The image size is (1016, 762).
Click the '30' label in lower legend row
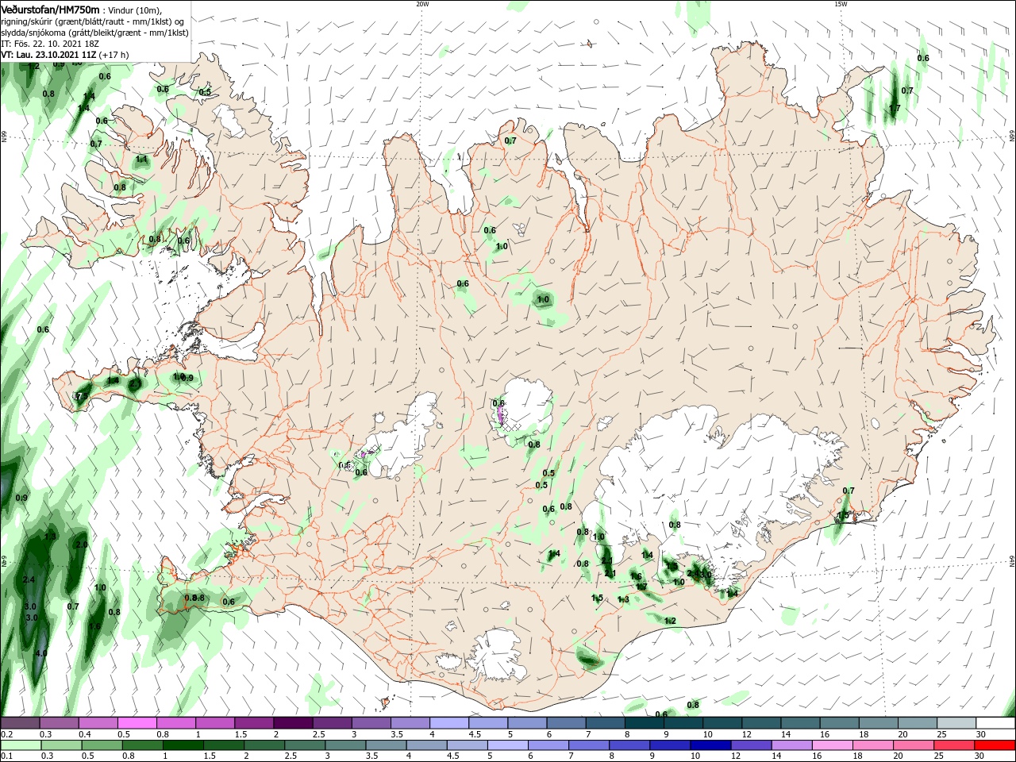(981, 756)
